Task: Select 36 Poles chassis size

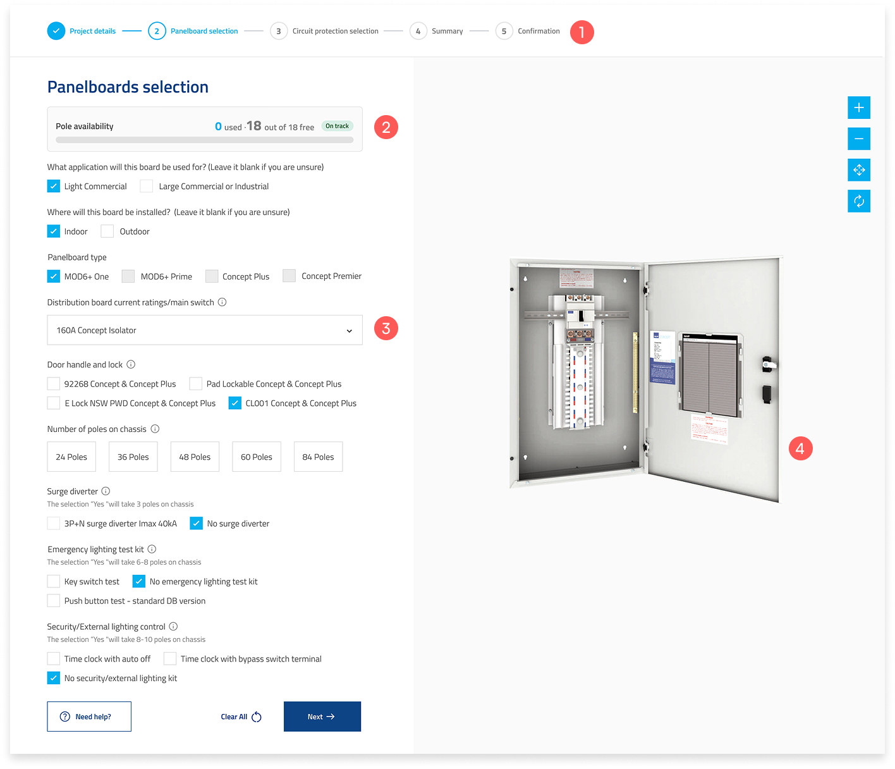Action: click(133, 457)
